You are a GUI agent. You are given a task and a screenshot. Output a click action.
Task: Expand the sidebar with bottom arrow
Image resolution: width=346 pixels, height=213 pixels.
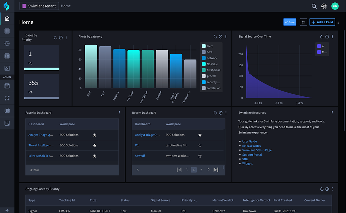coord(7,210)
